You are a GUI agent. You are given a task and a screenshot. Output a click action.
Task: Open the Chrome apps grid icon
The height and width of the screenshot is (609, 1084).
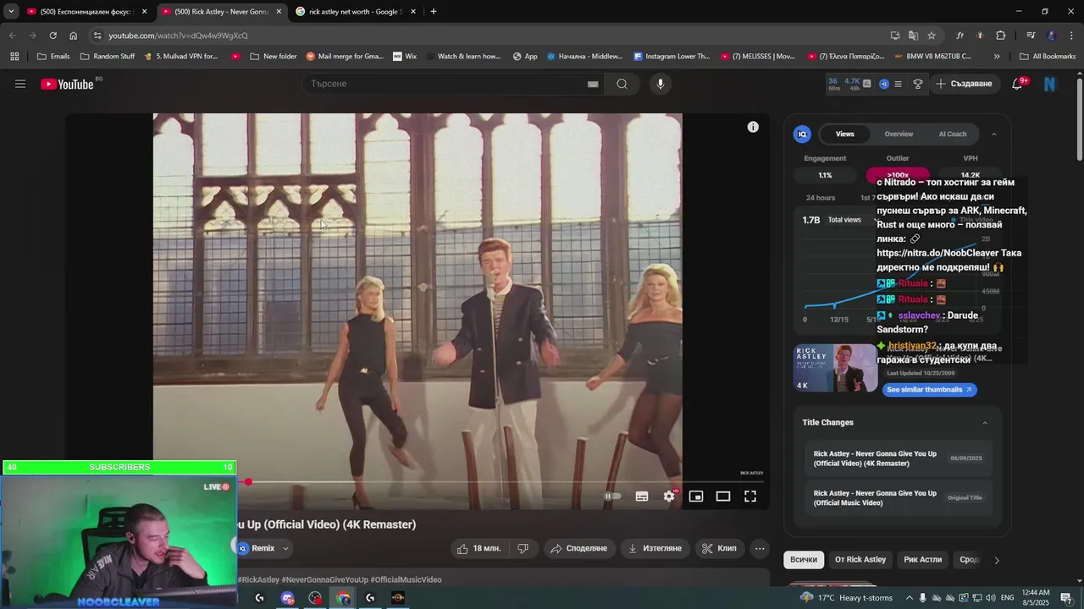tap(14, 57)
